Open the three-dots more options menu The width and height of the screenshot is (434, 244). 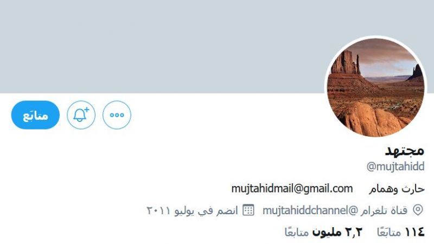click(x=117, y=115)
